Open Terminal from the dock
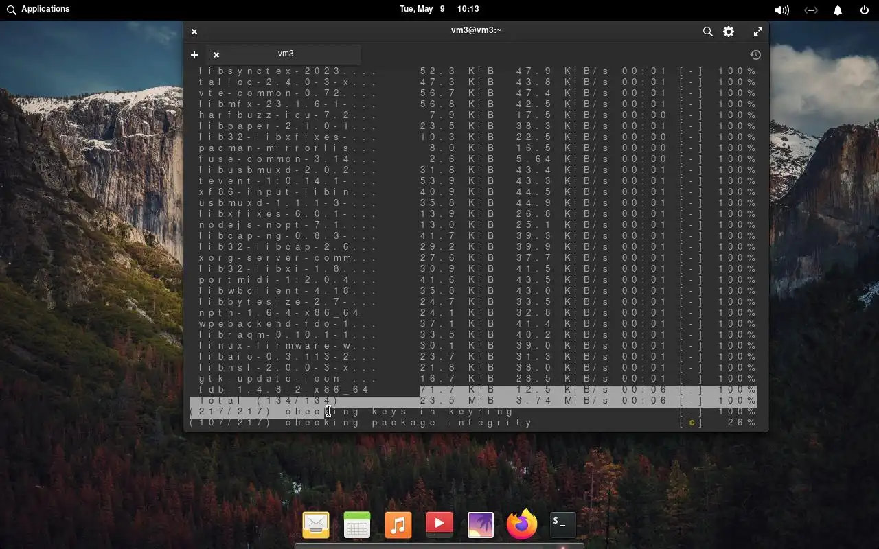Viewport: 879px width, 549px height. (563, 525)
